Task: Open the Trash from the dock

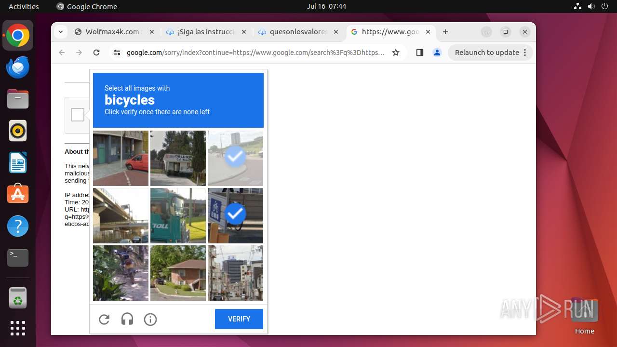Action: (18, 297)
